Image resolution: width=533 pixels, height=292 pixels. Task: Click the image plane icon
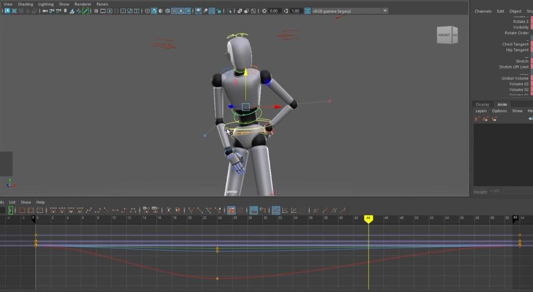(x=72, y=11)
